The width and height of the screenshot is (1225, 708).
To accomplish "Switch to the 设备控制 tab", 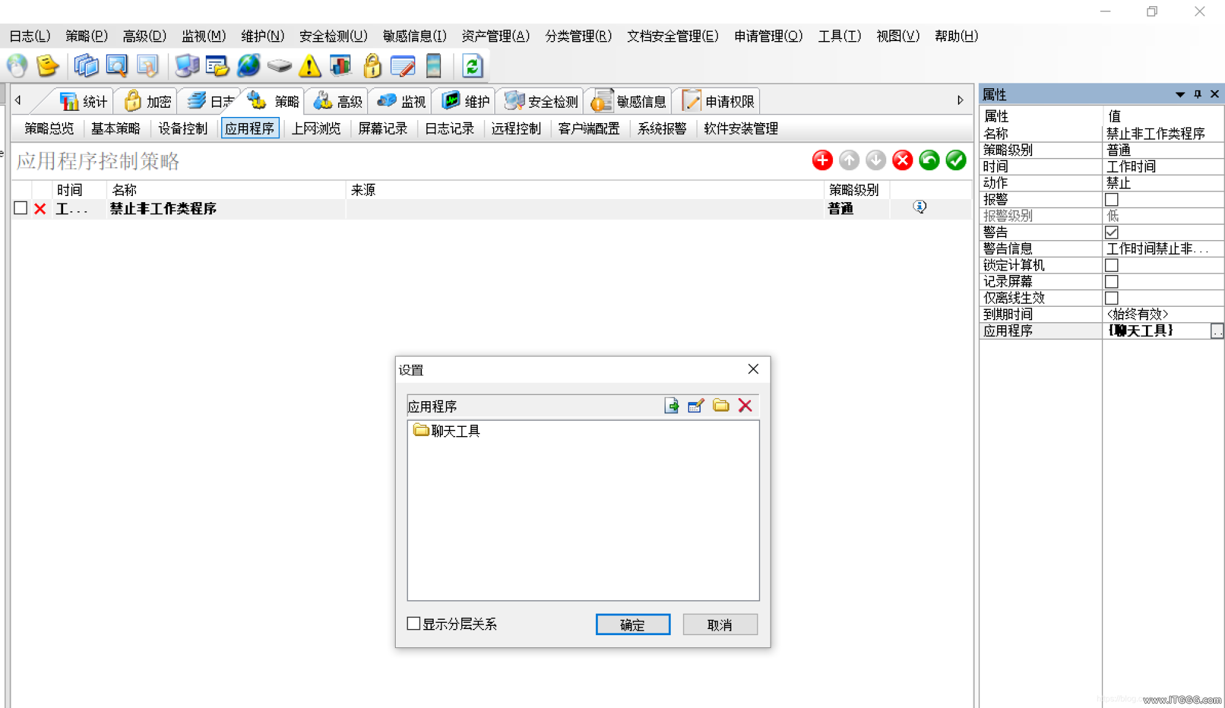I will [183, 129].
